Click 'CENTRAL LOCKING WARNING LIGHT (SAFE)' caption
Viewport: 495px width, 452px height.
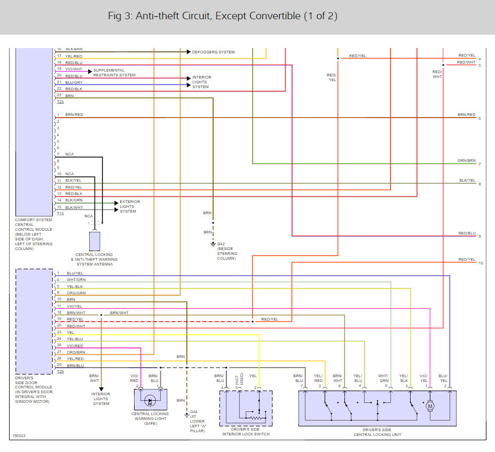tap(150, 418)
